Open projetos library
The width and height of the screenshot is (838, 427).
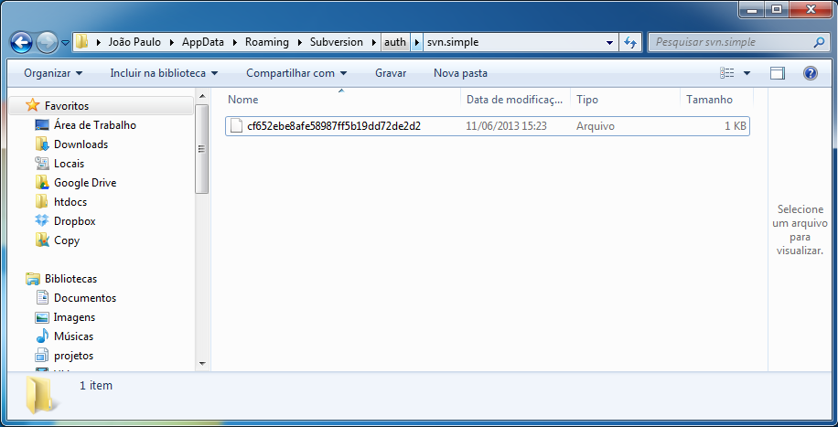point(74,356)
